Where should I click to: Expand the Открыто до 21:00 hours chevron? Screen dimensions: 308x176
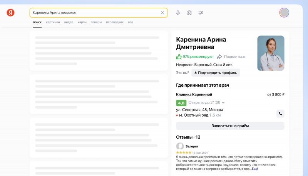click(223, 103)
